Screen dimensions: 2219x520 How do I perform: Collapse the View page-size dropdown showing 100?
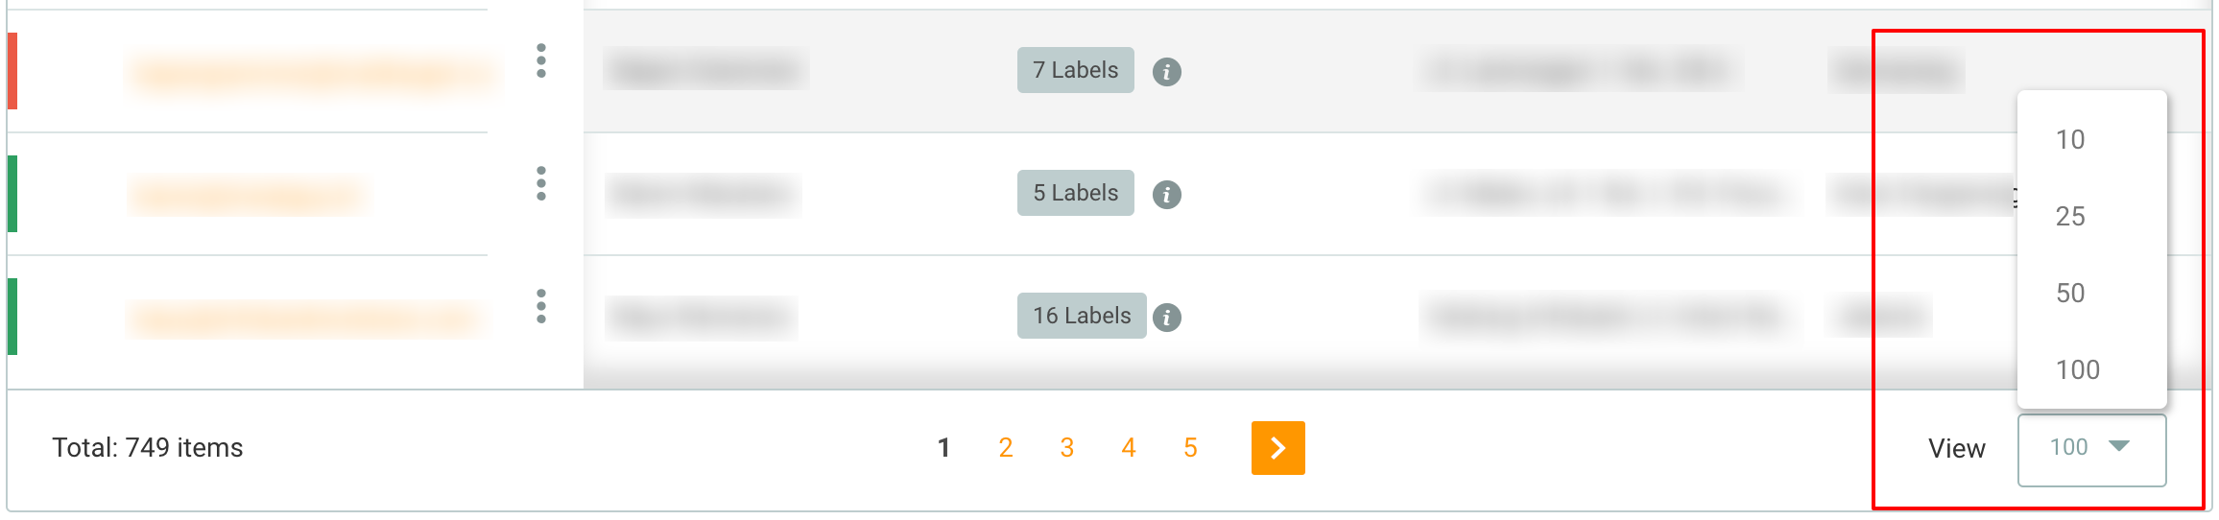tap(2090, 448)
